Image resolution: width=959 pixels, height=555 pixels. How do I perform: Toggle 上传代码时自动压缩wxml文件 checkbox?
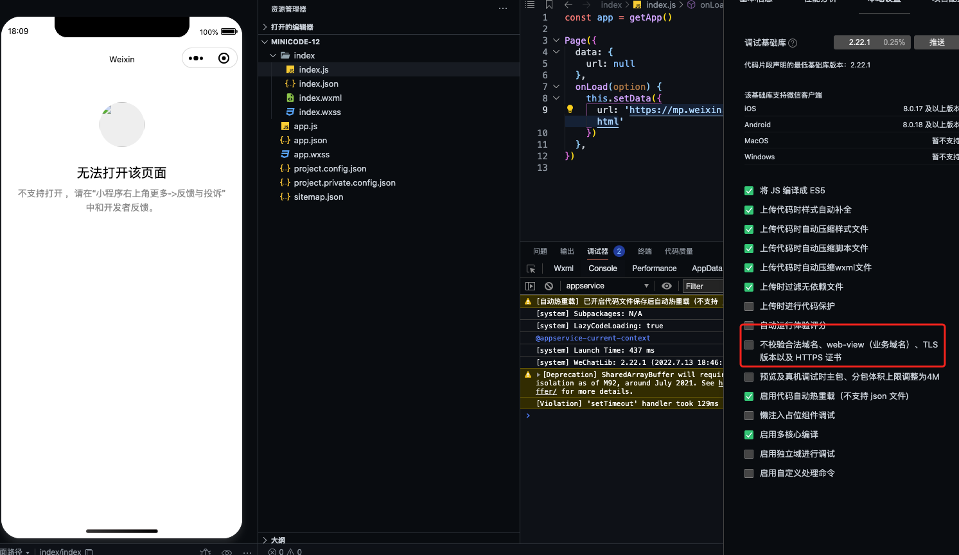(x=749, y=268)
